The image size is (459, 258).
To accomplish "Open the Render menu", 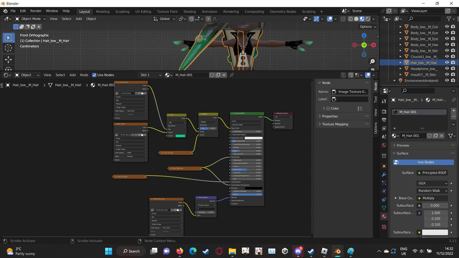I will [36, 11].
